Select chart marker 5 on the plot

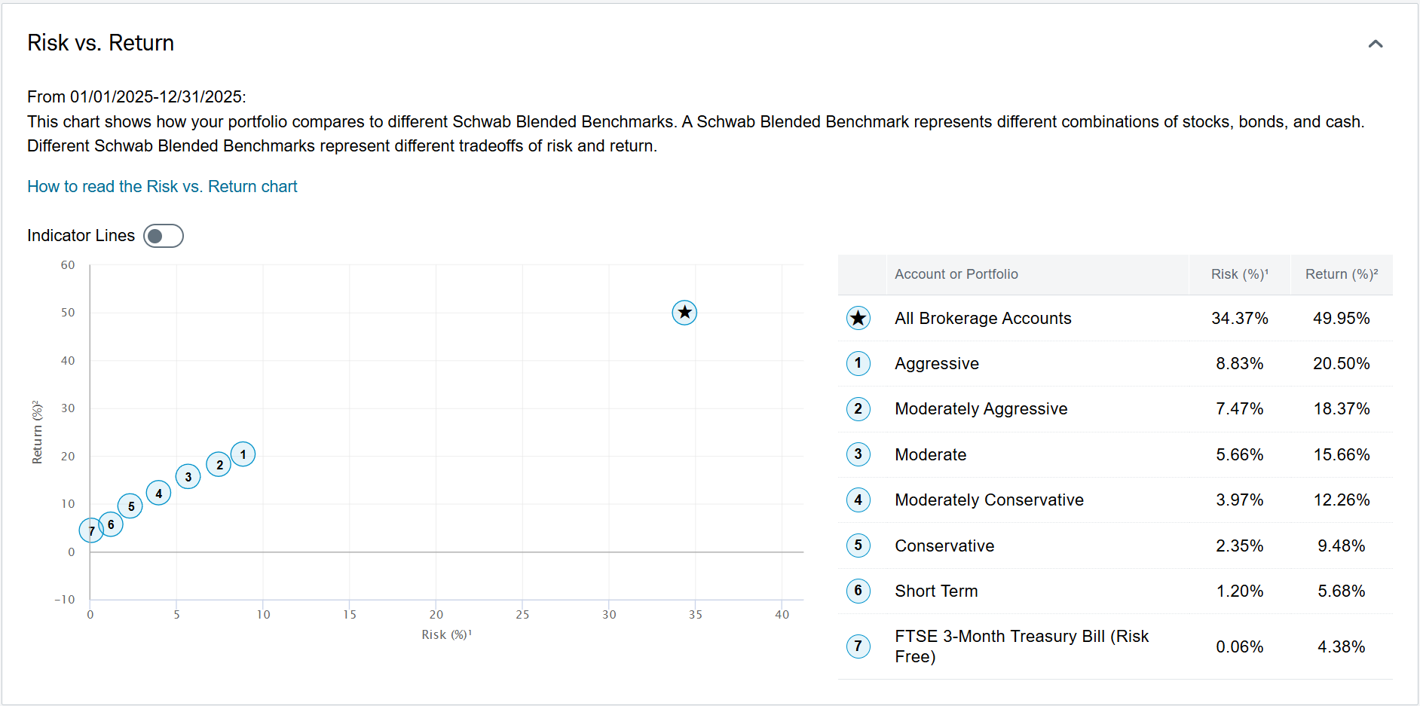pyautogui.click(x=130, y=506)
